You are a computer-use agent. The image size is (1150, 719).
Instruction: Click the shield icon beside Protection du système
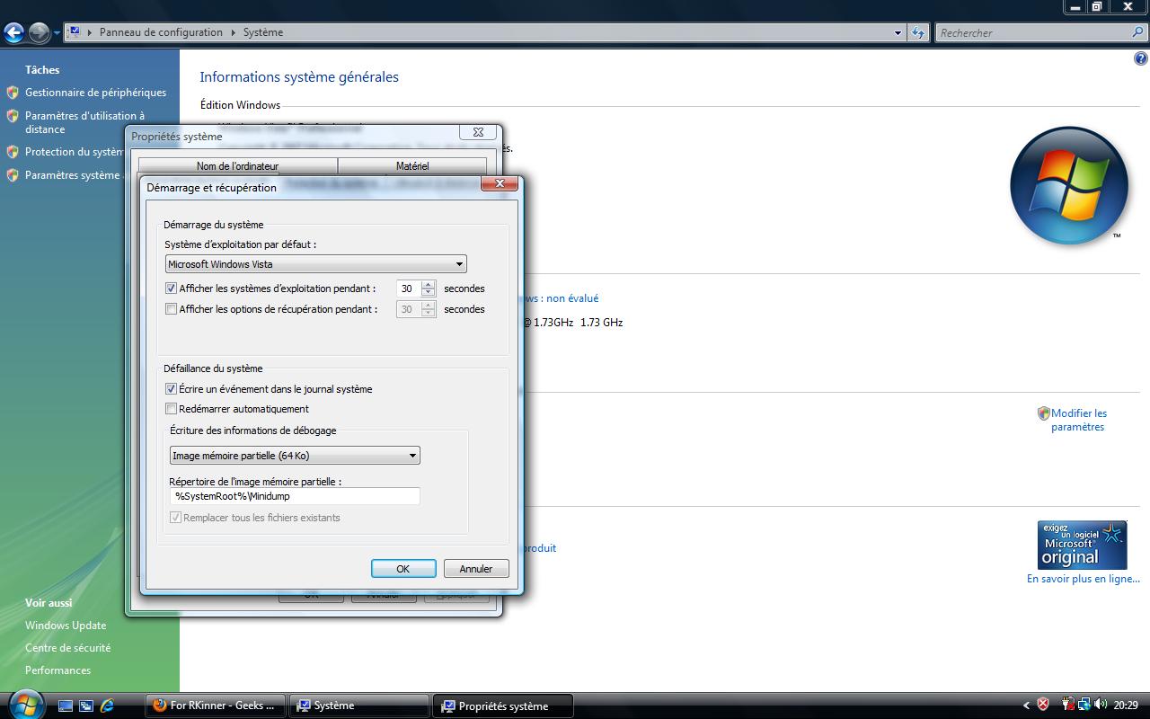(13, 152)
